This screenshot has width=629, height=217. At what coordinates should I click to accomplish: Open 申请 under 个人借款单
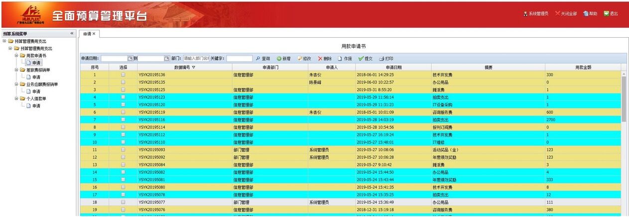(x=36, y=106)
